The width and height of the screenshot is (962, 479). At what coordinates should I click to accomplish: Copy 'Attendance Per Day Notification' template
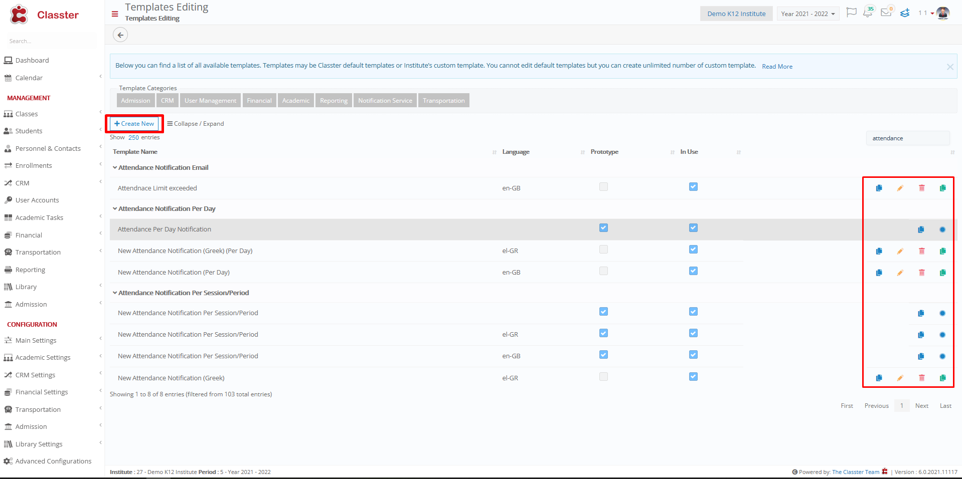click(x=921, y=229)
